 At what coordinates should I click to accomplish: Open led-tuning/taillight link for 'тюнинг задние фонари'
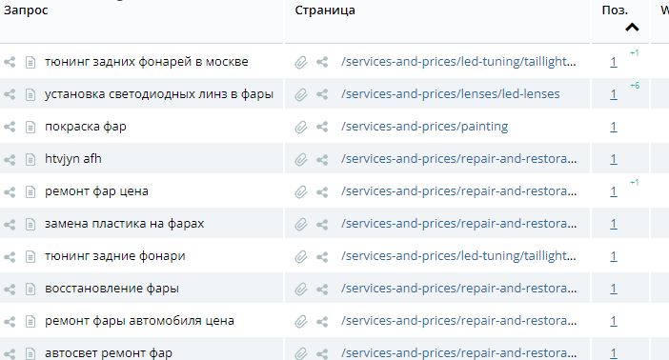click(x=458, y=256)
